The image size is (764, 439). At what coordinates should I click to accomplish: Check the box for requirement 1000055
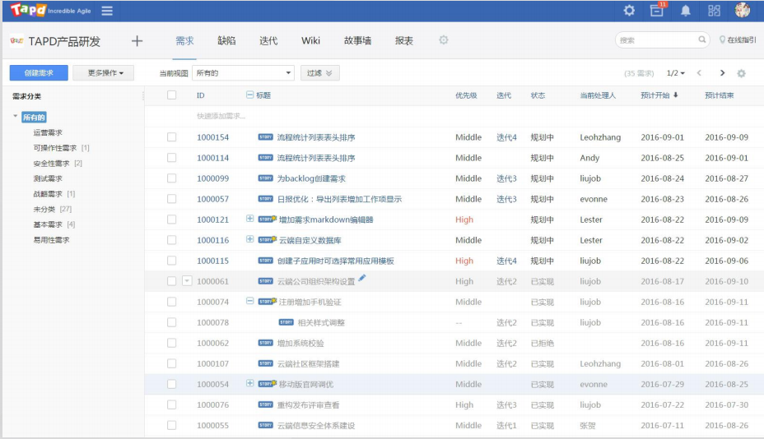(171, 425)
